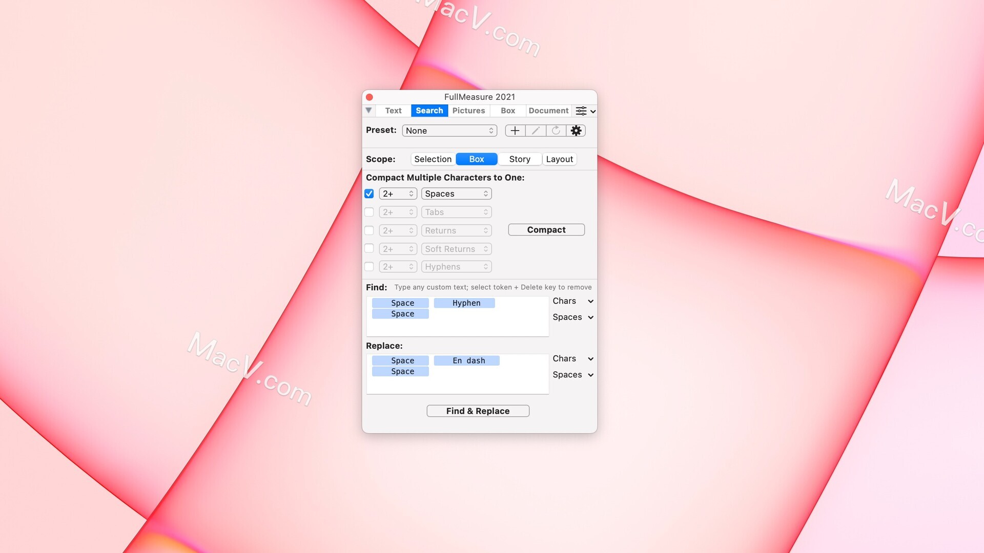Click the Spaces dropdown arrow in Replace

[x=591, y=375]
